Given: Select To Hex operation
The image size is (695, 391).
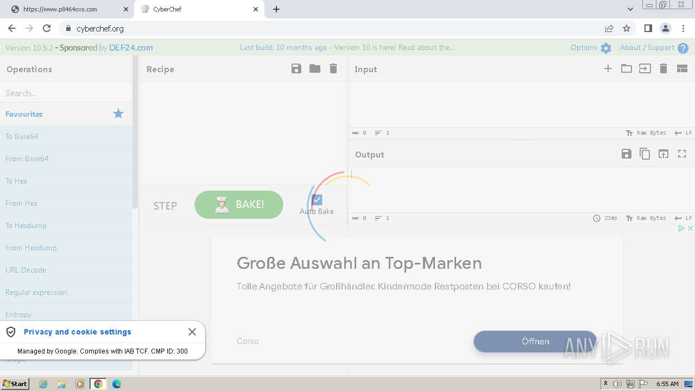Looking at the screenshot, I should pos(66,181).
